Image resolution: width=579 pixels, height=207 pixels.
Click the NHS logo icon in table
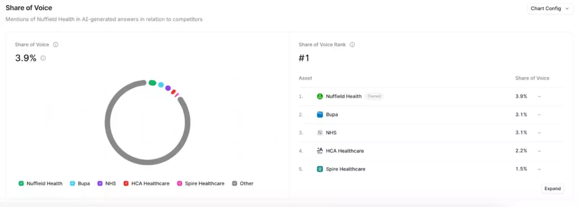point(320,133)
